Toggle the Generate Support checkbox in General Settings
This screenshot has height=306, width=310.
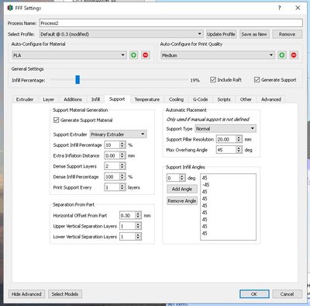257,80
